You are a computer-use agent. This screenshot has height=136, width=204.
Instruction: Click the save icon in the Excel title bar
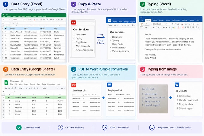coord(4,14)
